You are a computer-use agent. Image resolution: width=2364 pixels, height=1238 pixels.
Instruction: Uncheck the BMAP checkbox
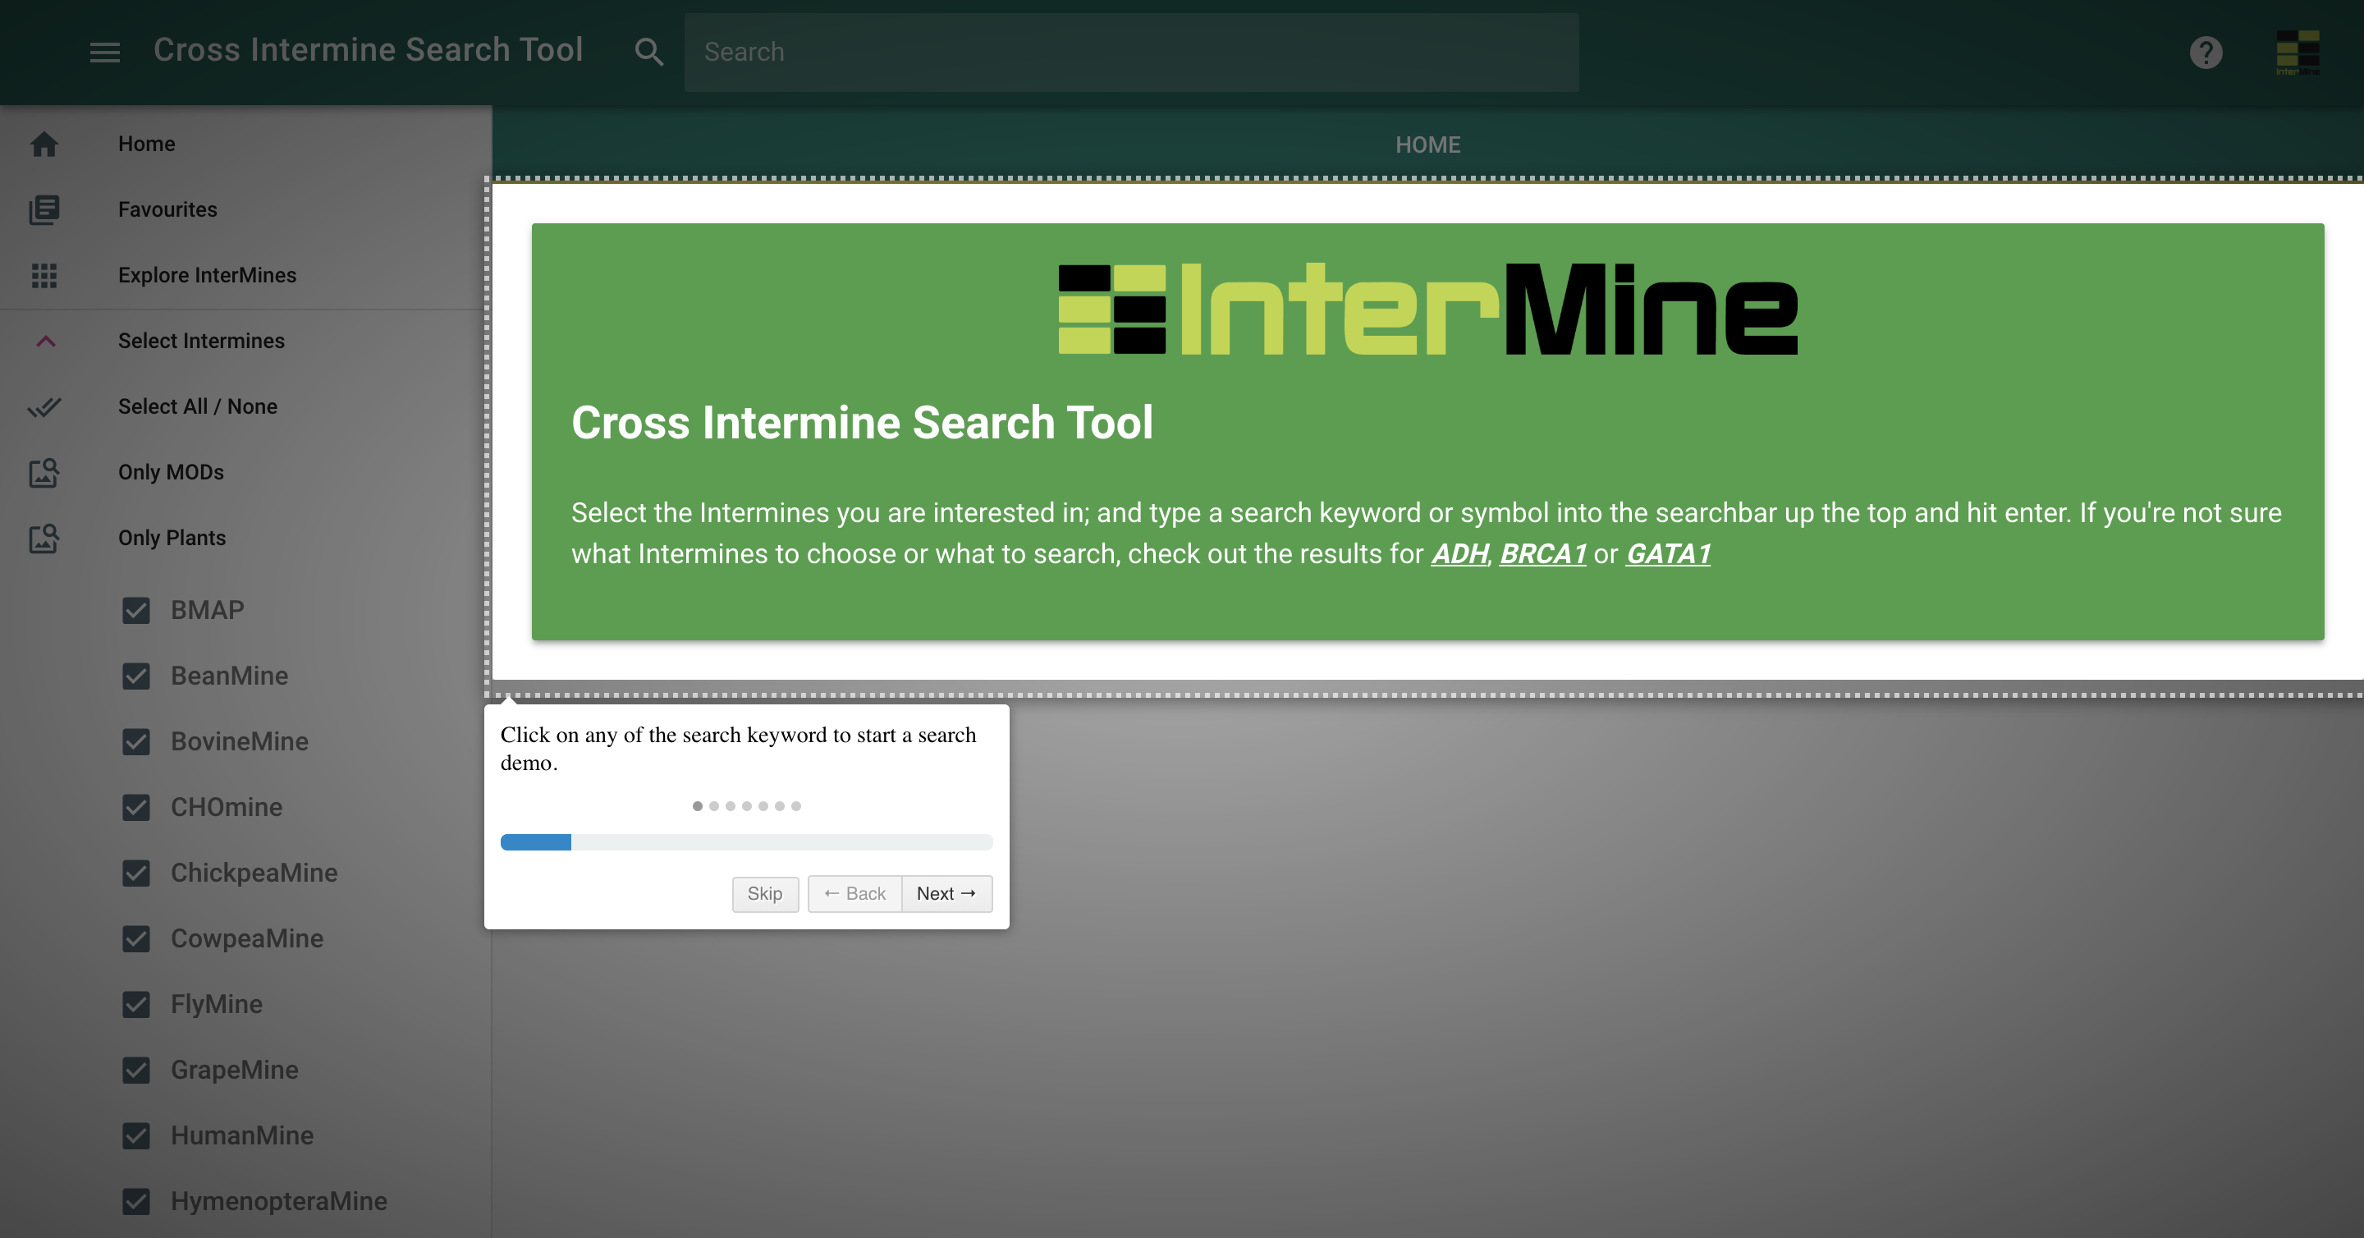[135, 610]
